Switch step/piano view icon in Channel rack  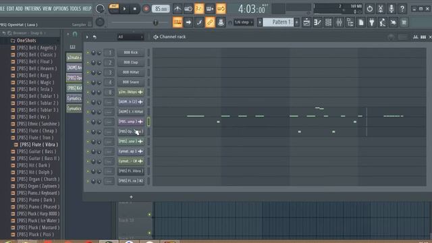tap(423, 36)
